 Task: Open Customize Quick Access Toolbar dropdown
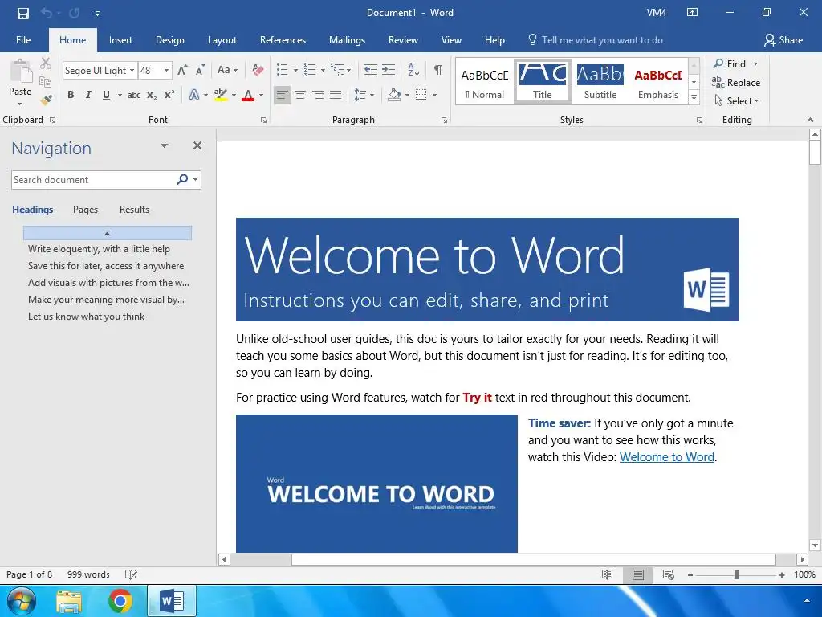[x=97, y=14]
